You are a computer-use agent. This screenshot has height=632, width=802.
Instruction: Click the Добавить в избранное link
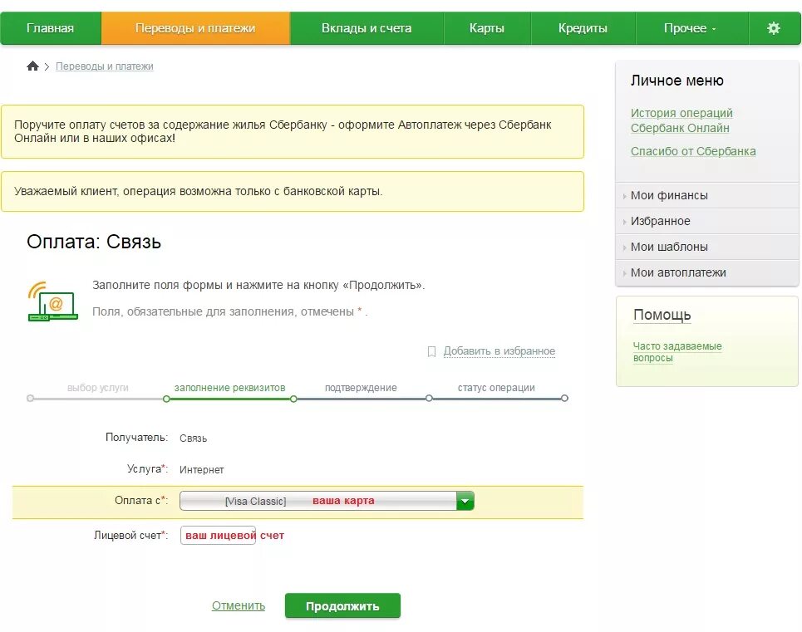point(499,351)
